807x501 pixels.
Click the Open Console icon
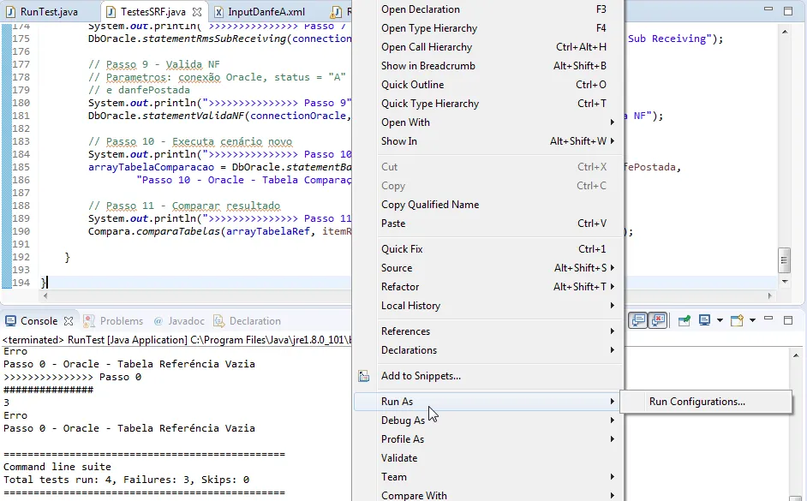[737, 320]
